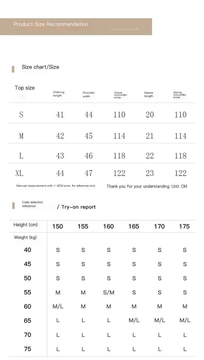Click the arrow in the Product Size Recommendation banner

pyautogui.click(x=125, y=29)
